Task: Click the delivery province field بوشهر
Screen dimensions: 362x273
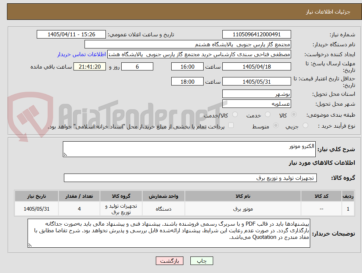Action: tap(257, 94)
